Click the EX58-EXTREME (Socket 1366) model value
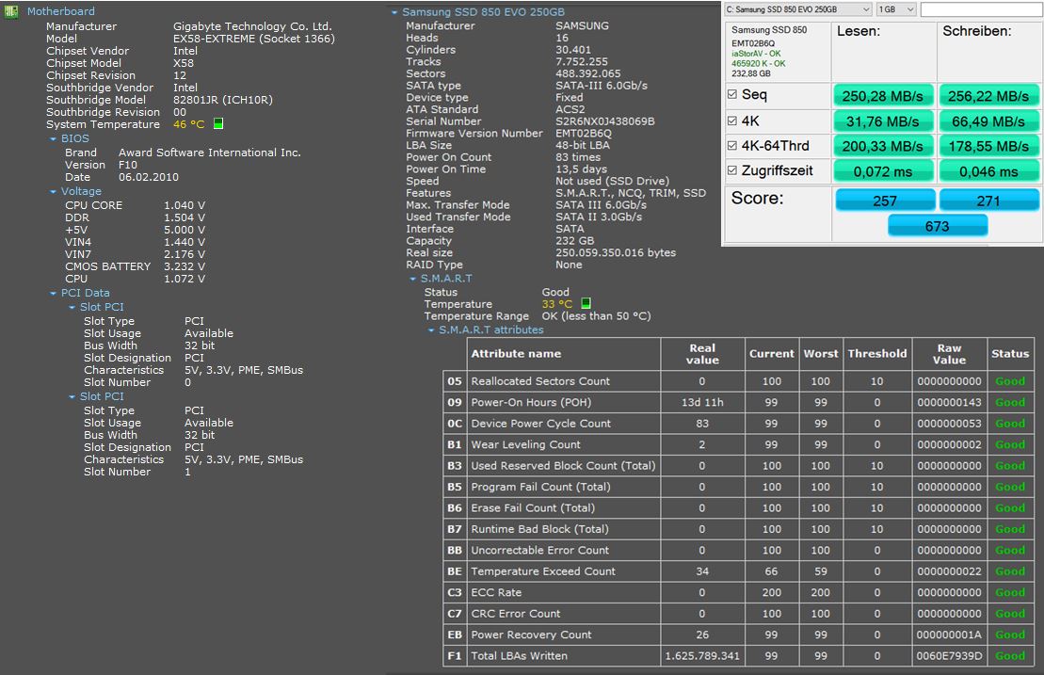This screenshot has height=675, width=1044. (x=254, y=39)
